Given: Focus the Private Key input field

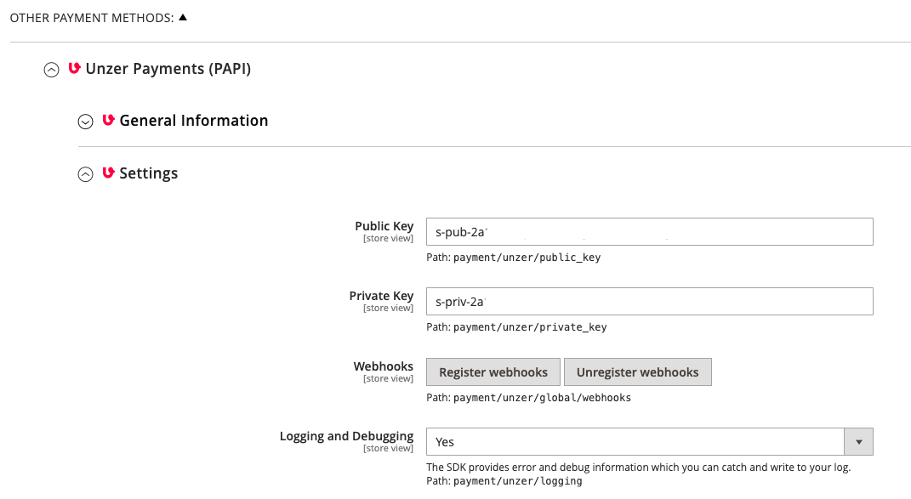Looking at the screenshot, I should (x=650, y=302).
